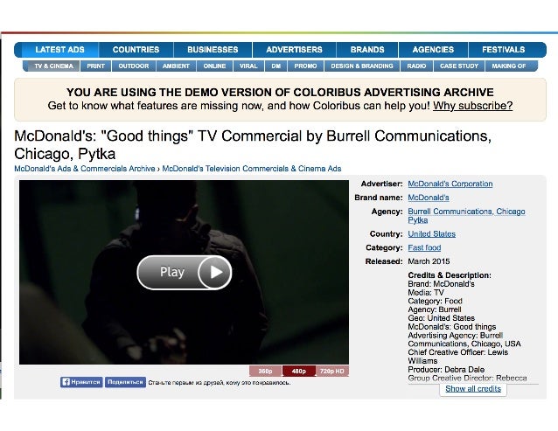Open the United States country link
This screenshot has height=431, width=558.
[432, 234]
